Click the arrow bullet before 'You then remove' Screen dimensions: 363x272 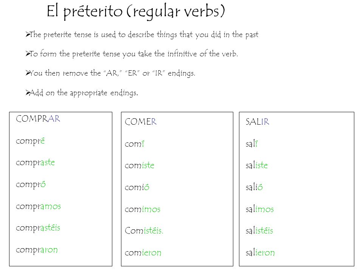[x=28, y=73]
